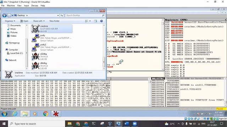Click "Program entry point" status bar text
This screenshot has height=127, width=227.
coord(9,109)
